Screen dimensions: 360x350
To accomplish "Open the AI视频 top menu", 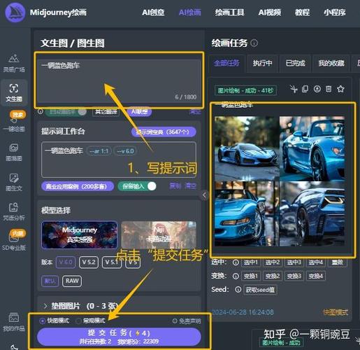I will [x=270, y=13].
